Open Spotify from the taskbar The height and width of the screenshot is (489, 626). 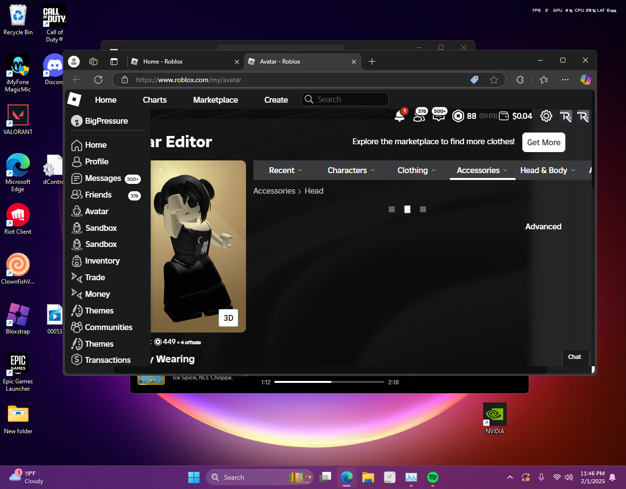432,477
